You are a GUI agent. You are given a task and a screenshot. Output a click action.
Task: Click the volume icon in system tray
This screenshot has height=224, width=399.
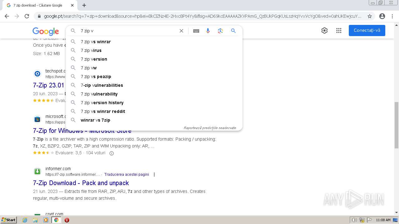click(354, 220)
